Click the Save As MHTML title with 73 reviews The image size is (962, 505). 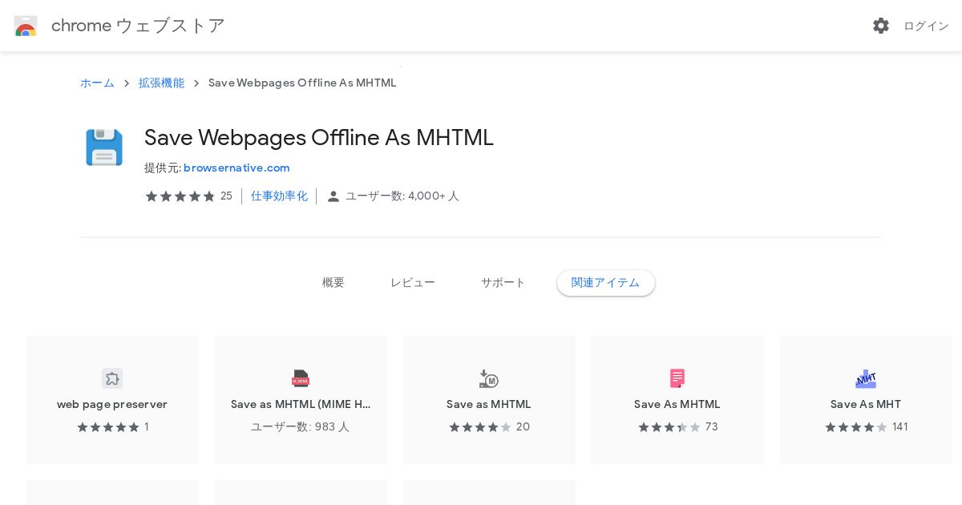click(677, 405)
